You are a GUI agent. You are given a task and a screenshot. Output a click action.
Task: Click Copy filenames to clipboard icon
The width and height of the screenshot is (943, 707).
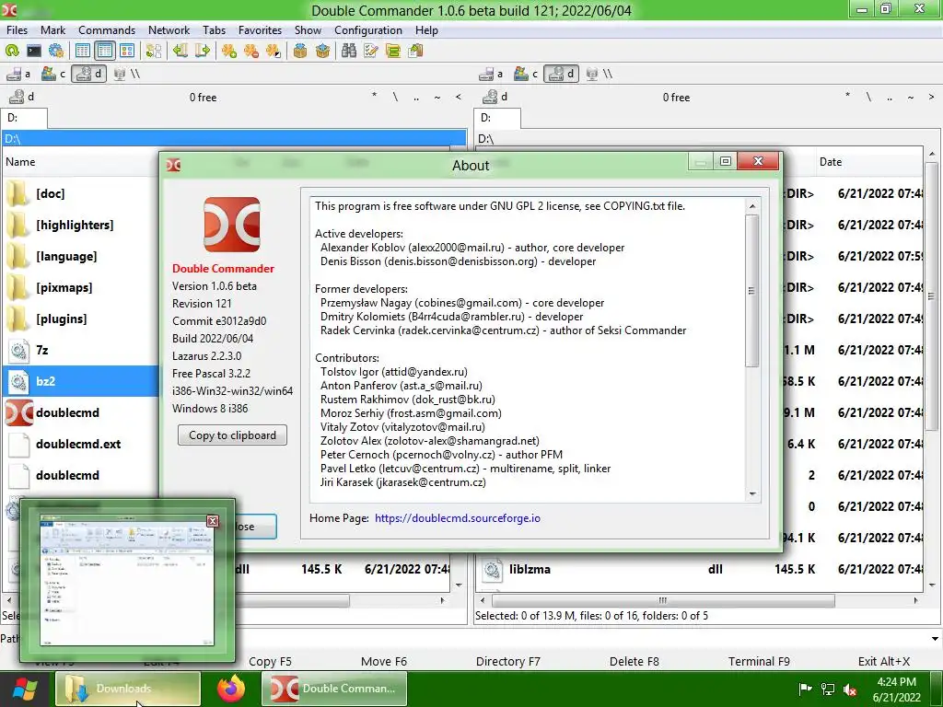(x=415, y=52)
